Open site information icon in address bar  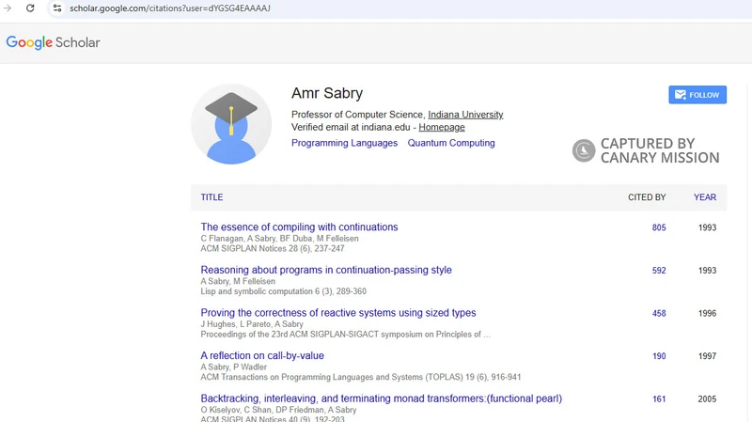coord(56,8)
